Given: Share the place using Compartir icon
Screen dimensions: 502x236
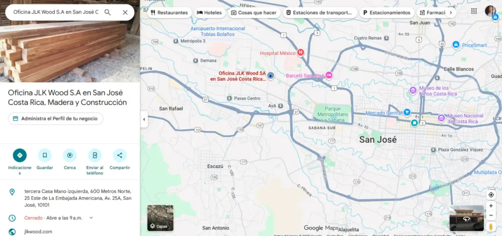Looking at the screenshot, I should [x=120, y=155].
